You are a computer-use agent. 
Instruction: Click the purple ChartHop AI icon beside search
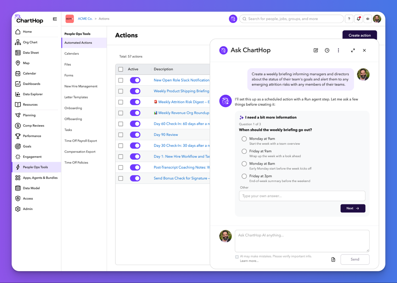tap(233, 19)
